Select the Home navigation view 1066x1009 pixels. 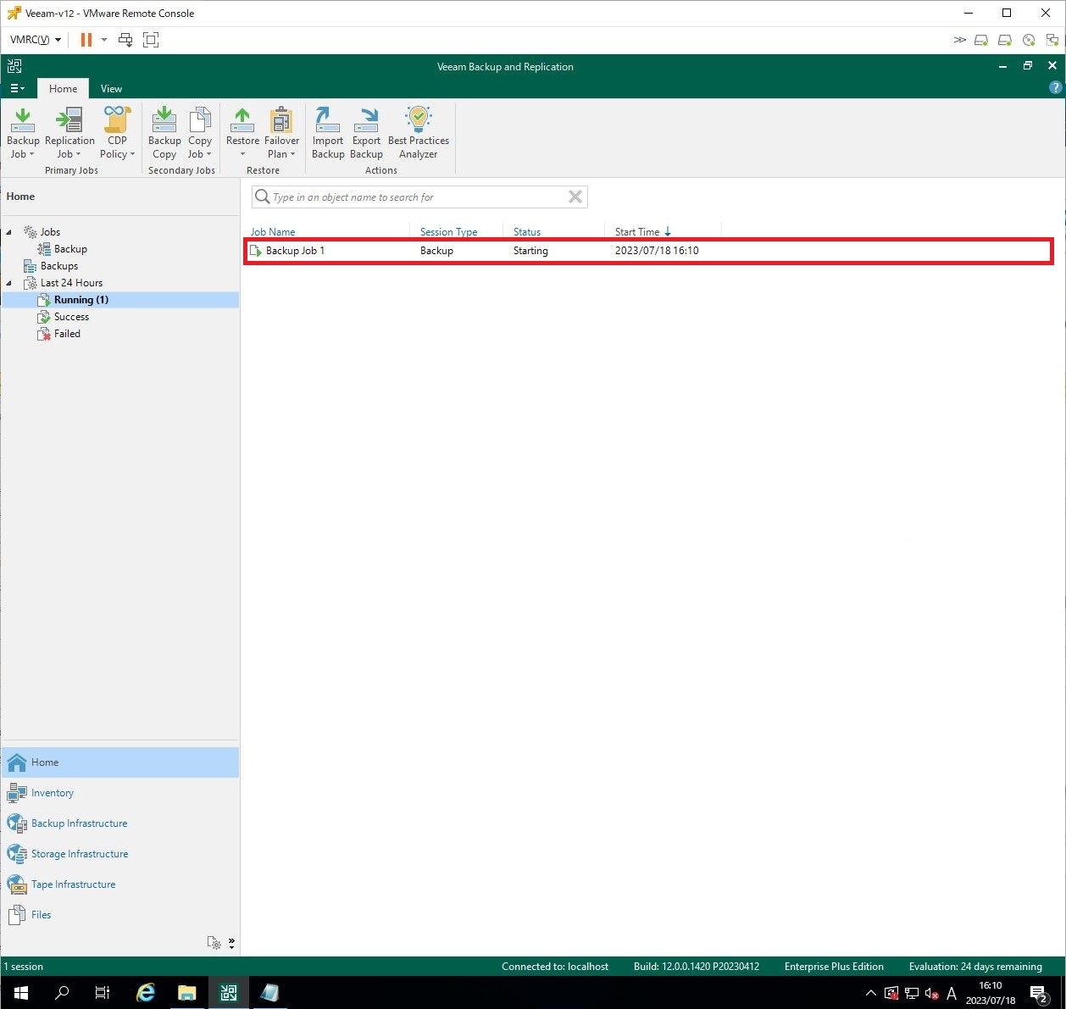[x=120, y=762]
